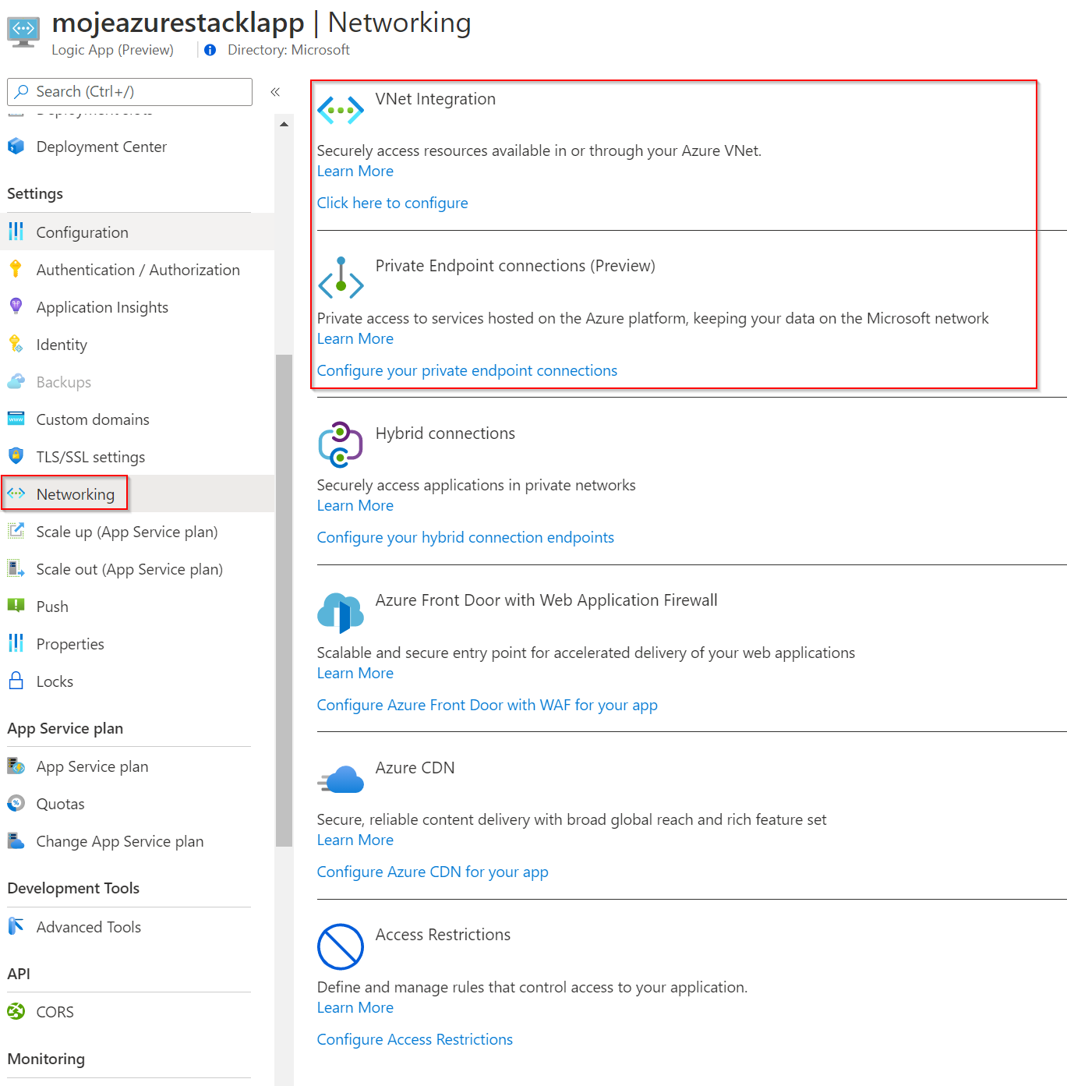Open Configure your private endpoint connections

click(467, 370)
